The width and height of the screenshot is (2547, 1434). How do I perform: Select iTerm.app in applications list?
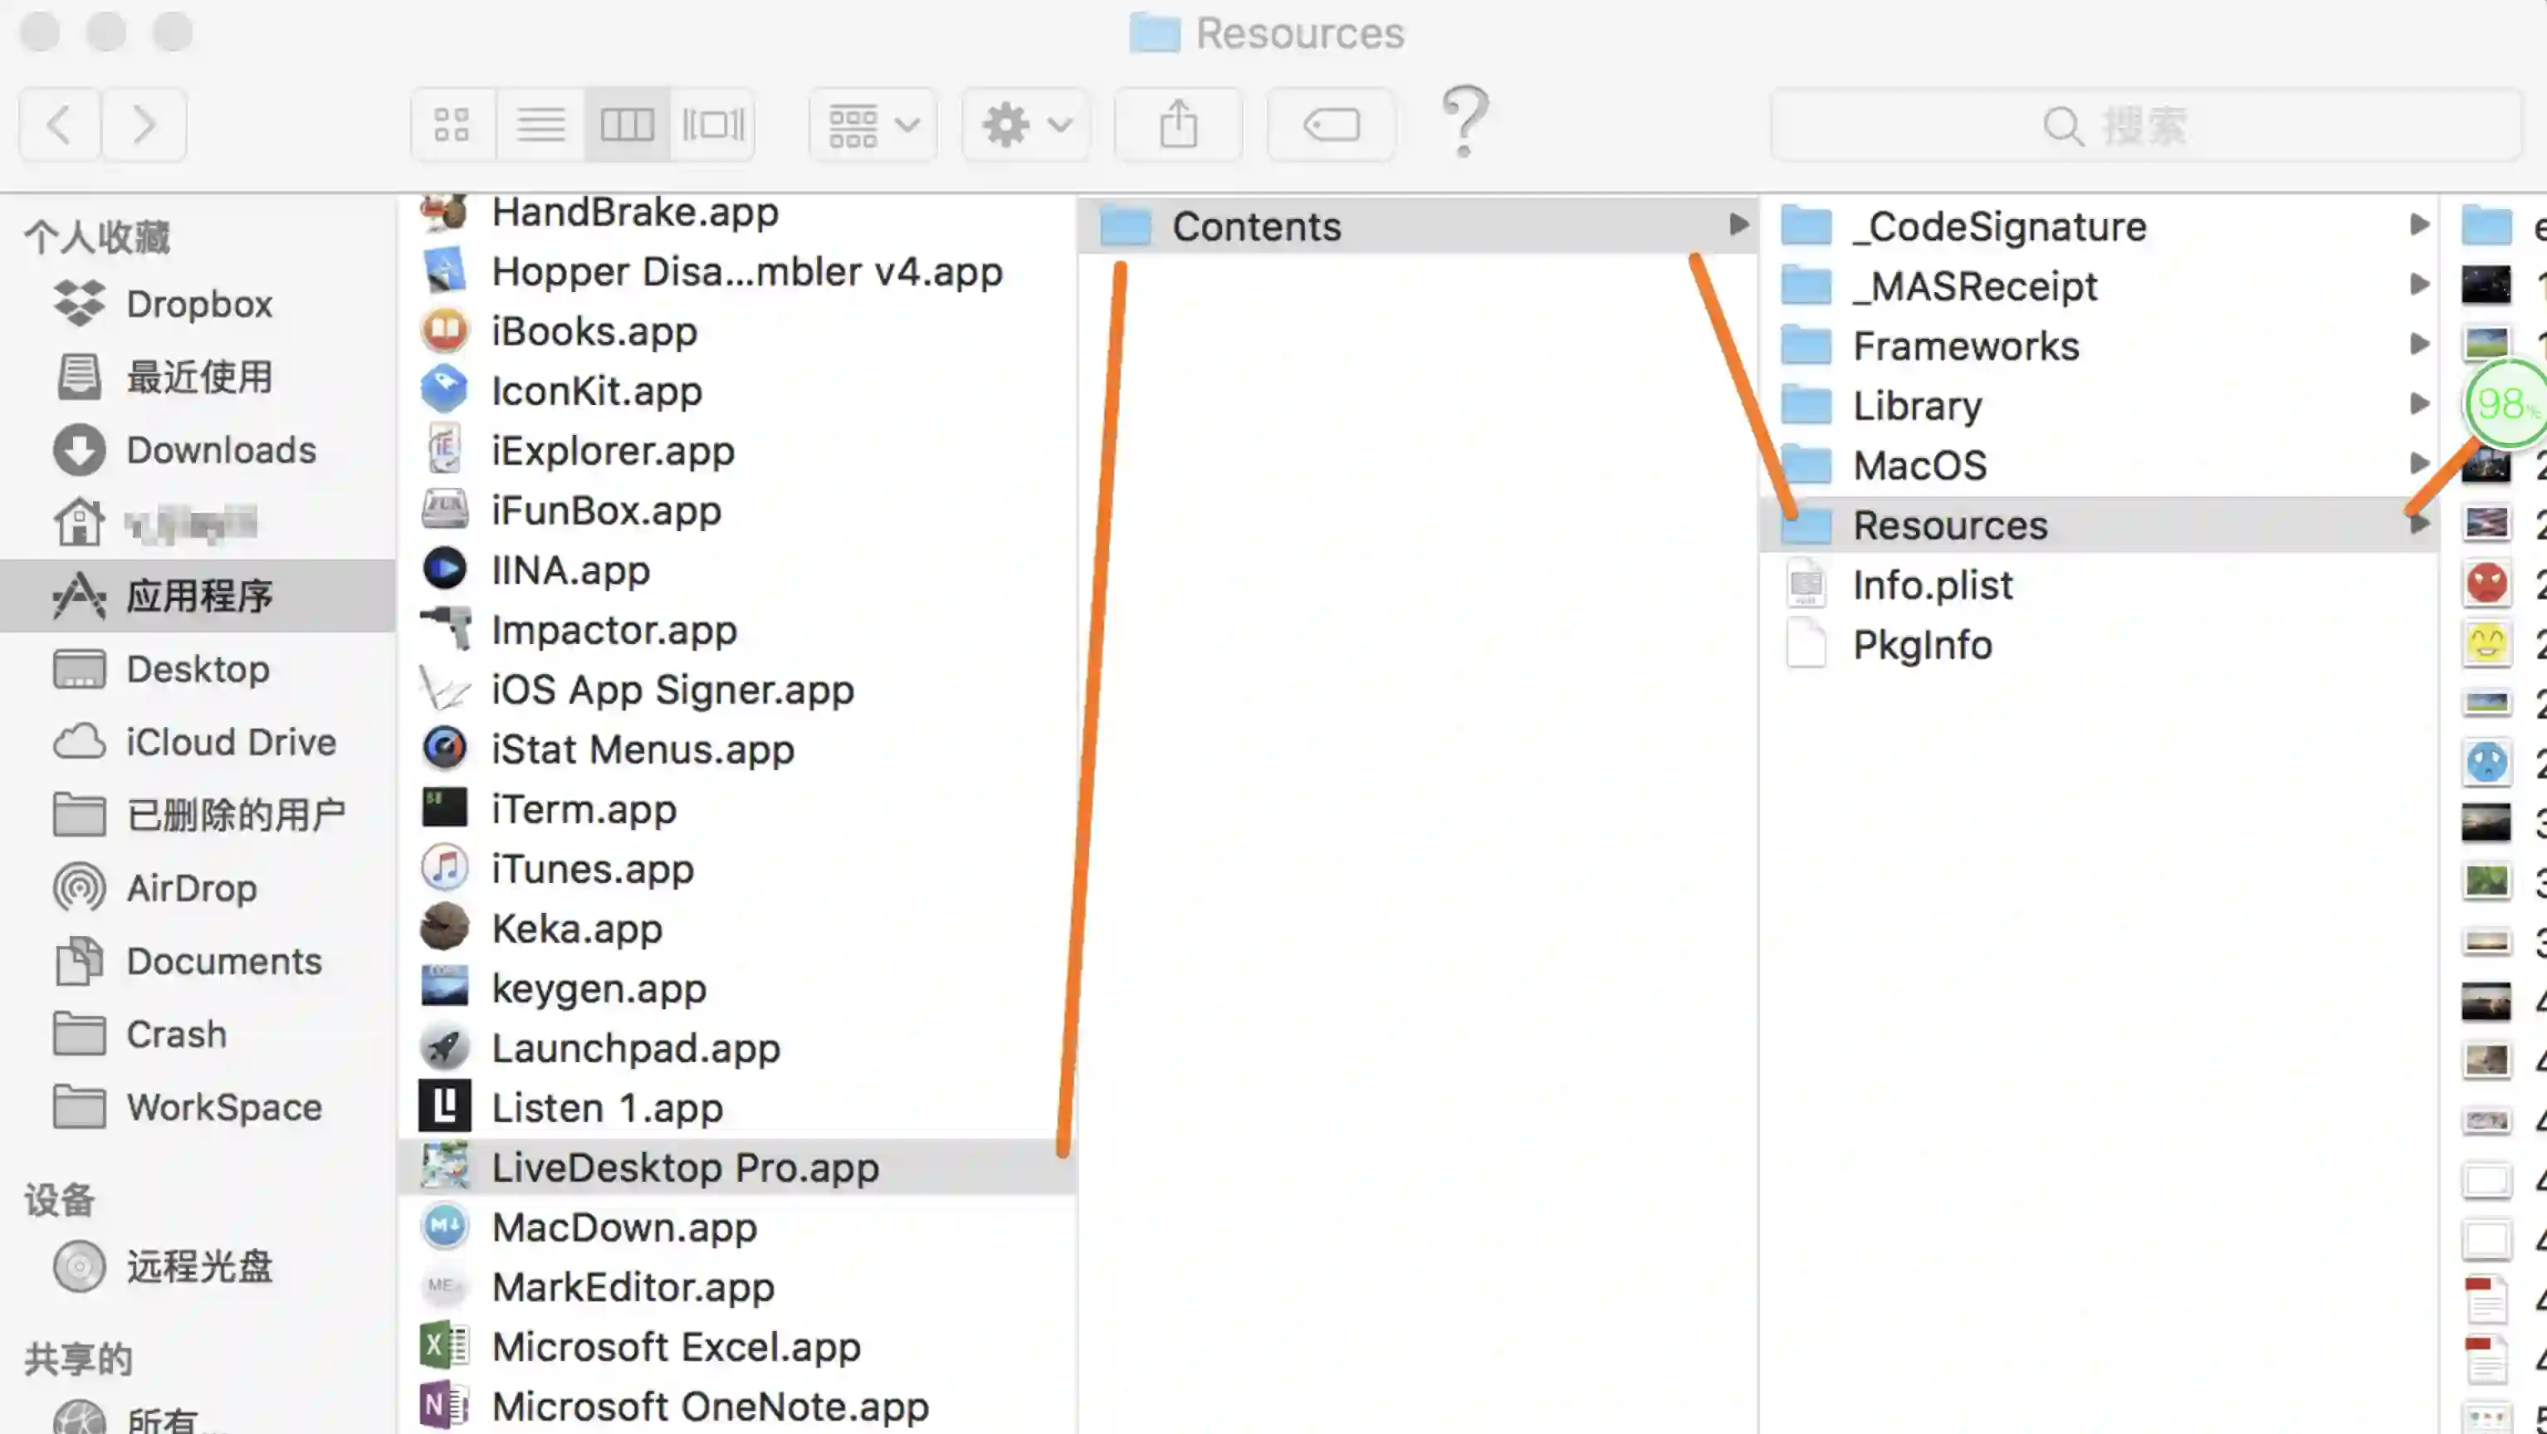click(584, 809)
